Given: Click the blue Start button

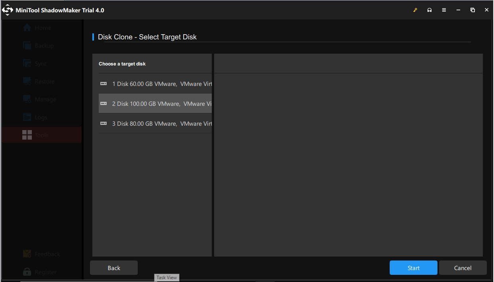Looking at the screenshot, I should coord(413,268).
